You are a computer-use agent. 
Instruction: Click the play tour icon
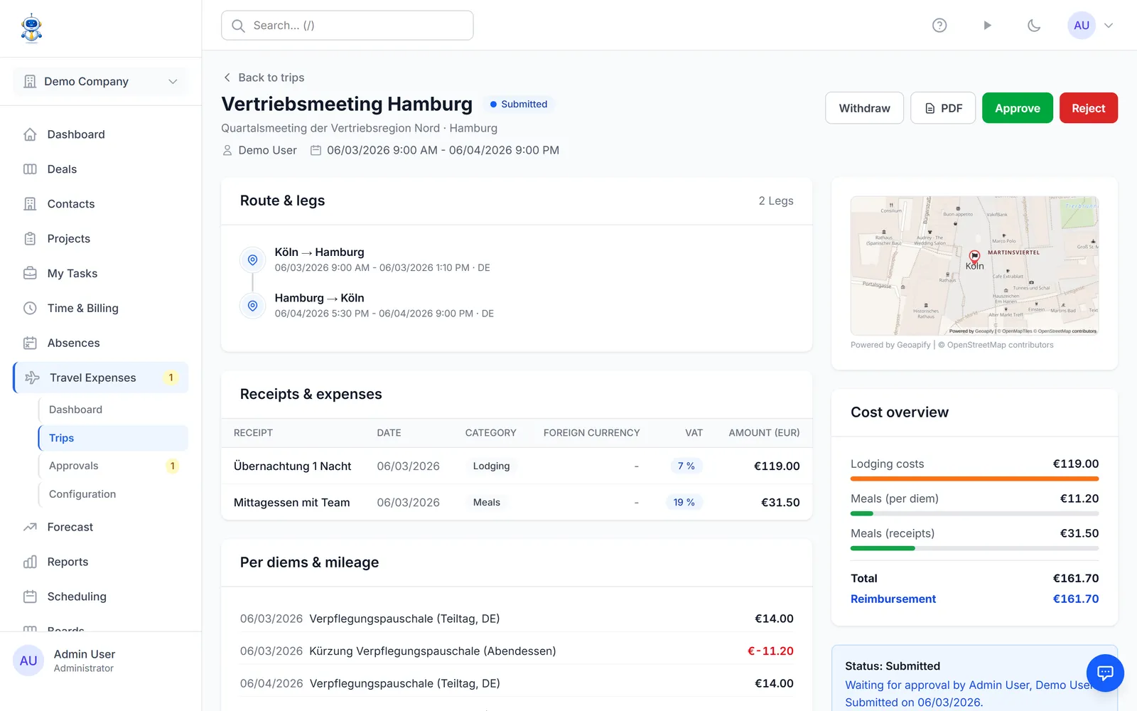pos(987,26)
